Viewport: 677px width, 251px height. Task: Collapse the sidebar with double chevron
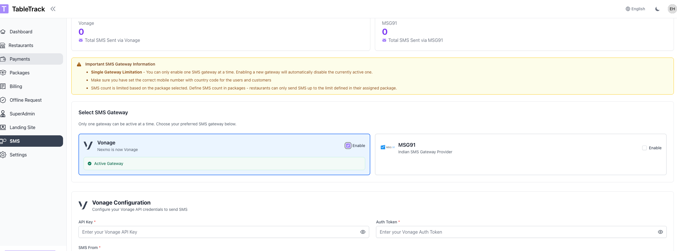53,9
